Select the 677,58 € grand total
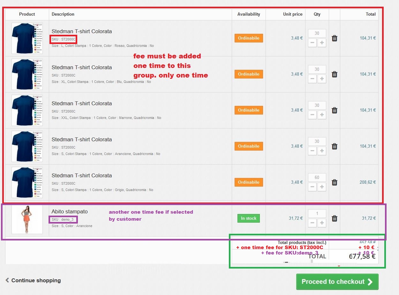The image size is (399, 295). 362,256
